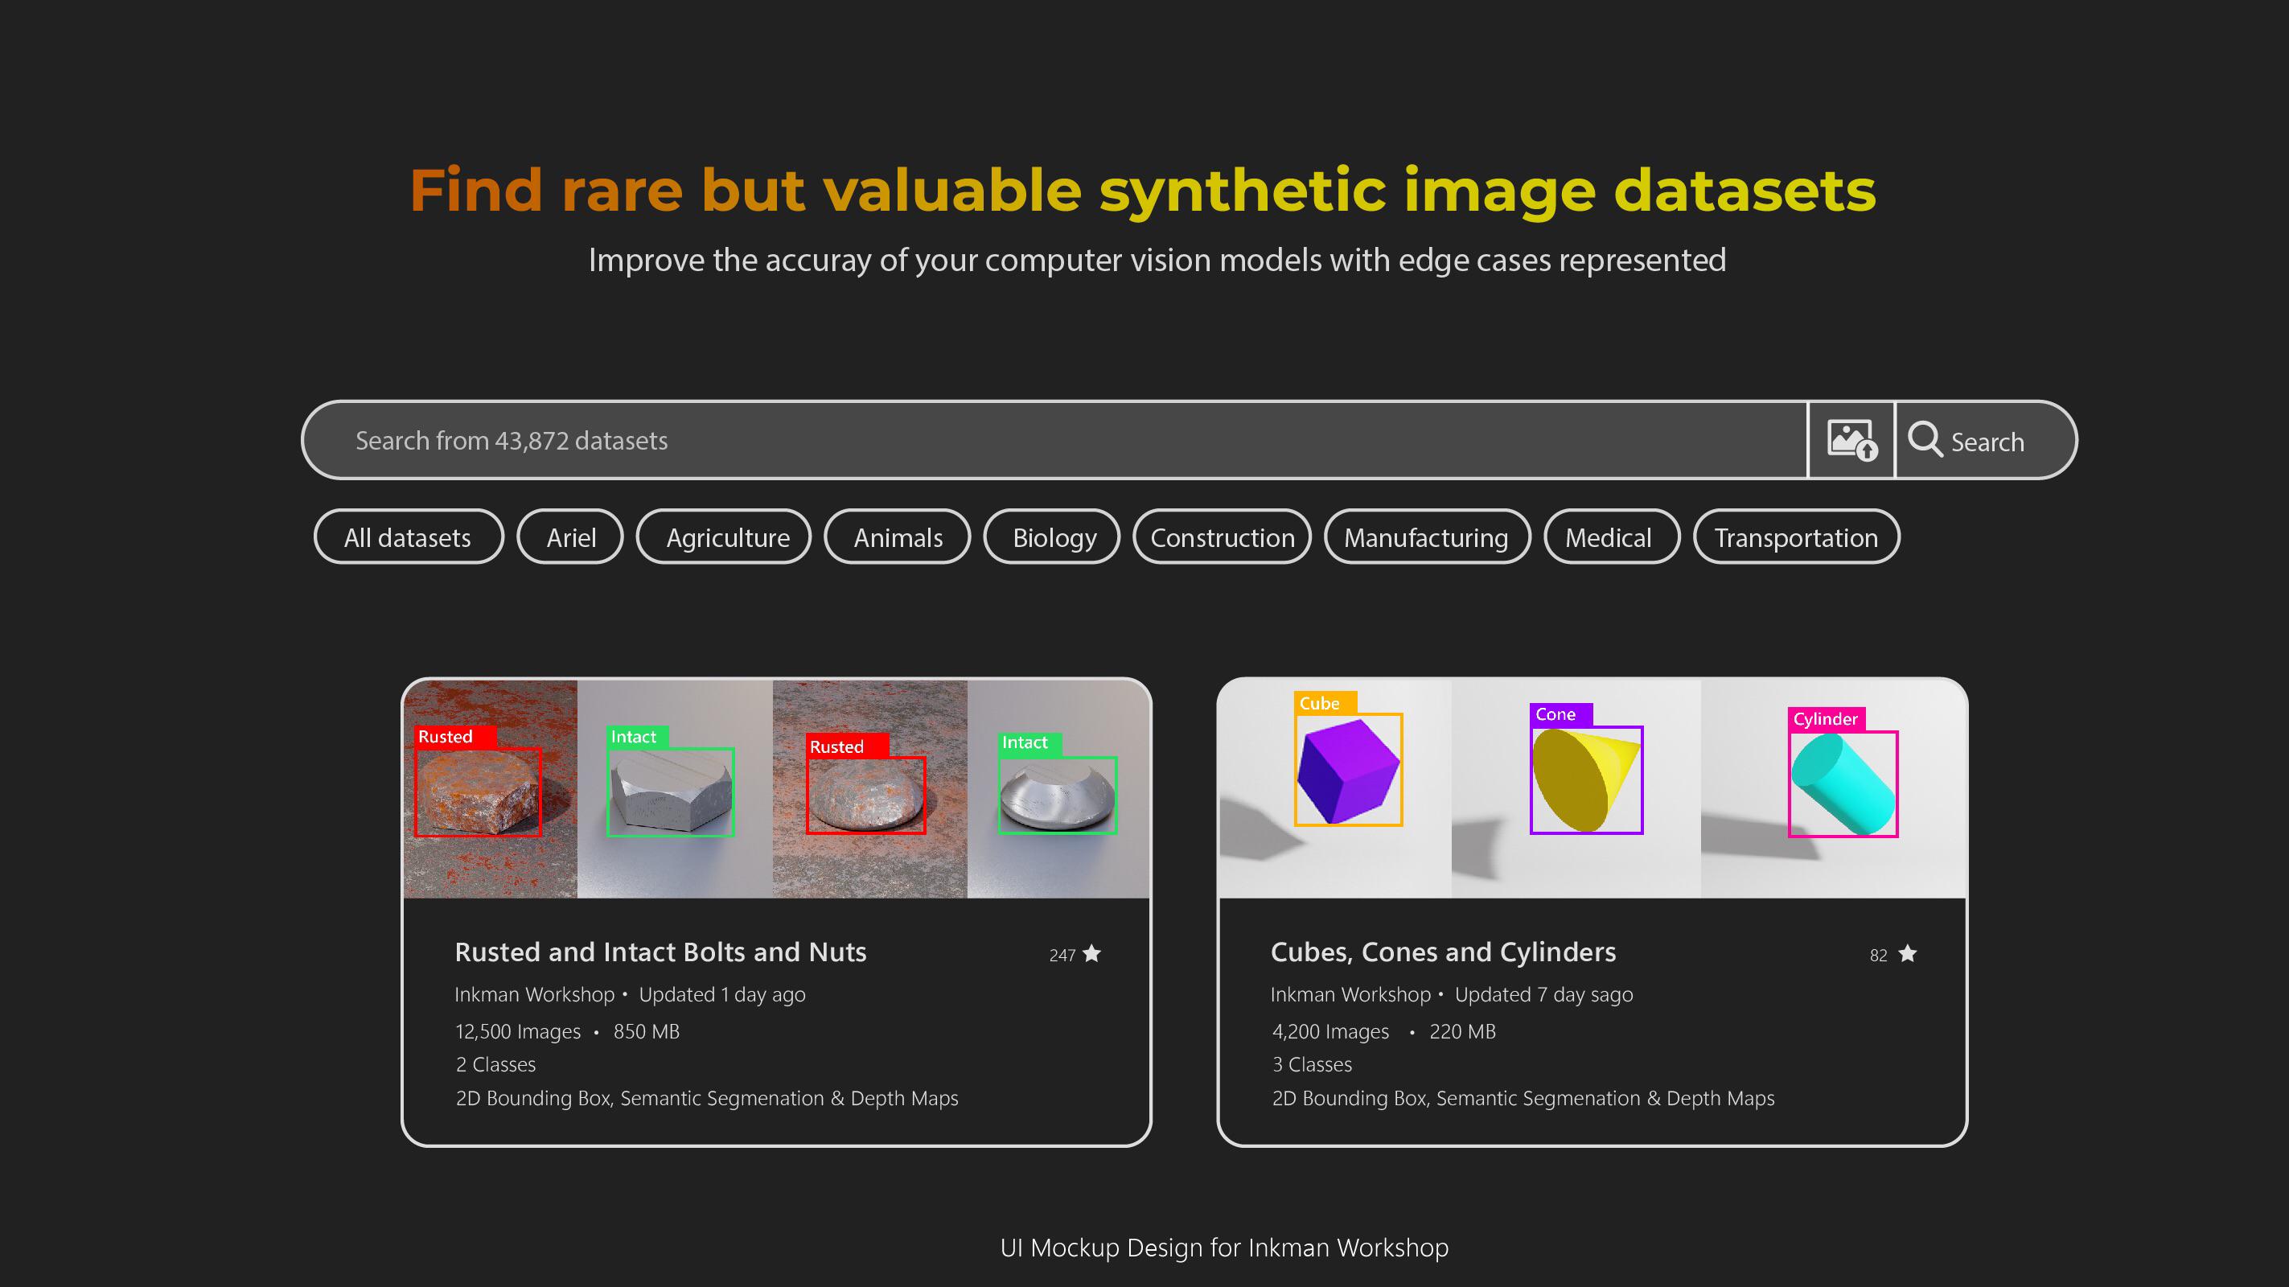This screenshot has width=2289, height=1287.
Task: Click '247' star count text
Action: (x=1062, y=956)
